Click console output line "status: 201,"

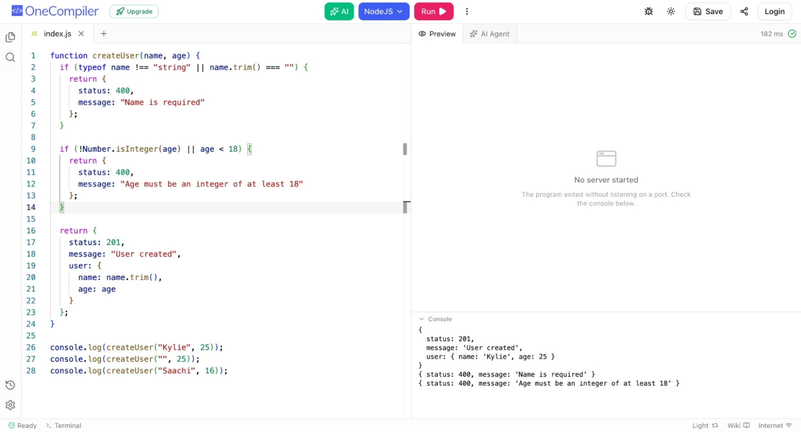[450, 339]
